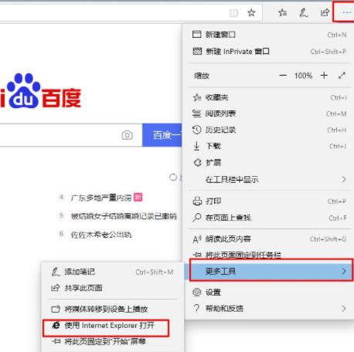Open the favorites hub icon in toolbar
This screenshot has width=354, height=352.
282,12
